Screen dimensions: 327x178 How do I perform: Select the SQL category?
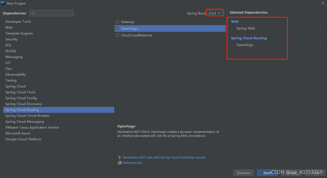pos(59,45)
